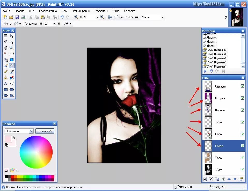Image resolution: width=248 pixels, height=191 pixels.
Task: Hide the Тело layer
Action: pyautogui.click(x=243, y=157)
